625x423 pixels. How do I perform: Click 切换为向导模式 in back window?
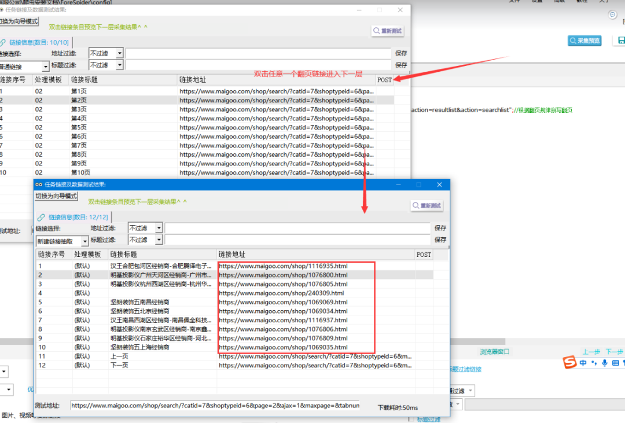tap(19, 21)
